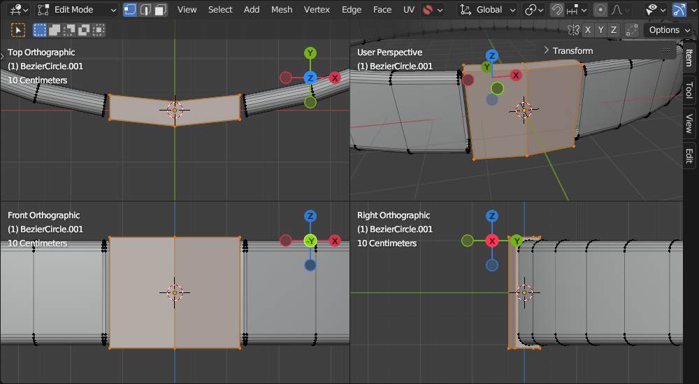Click negative Y gizmo in Right view

[467, 241]
